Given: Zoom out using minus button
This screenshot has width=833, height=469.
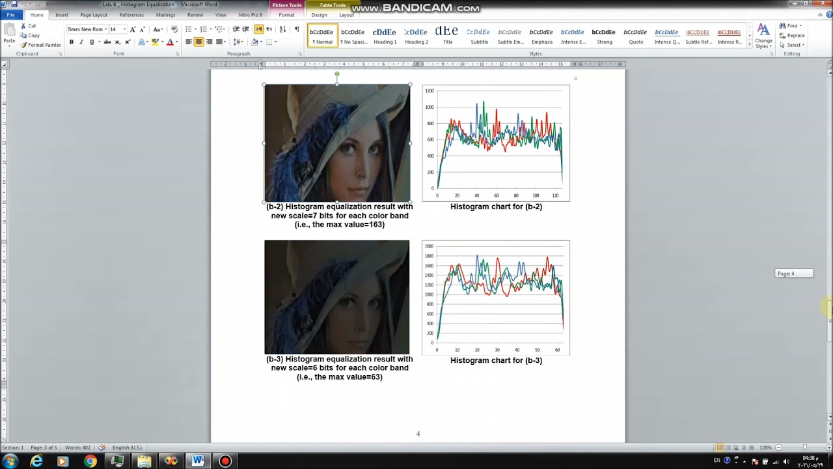Looking at the screenshot, I should pos(778,448).
